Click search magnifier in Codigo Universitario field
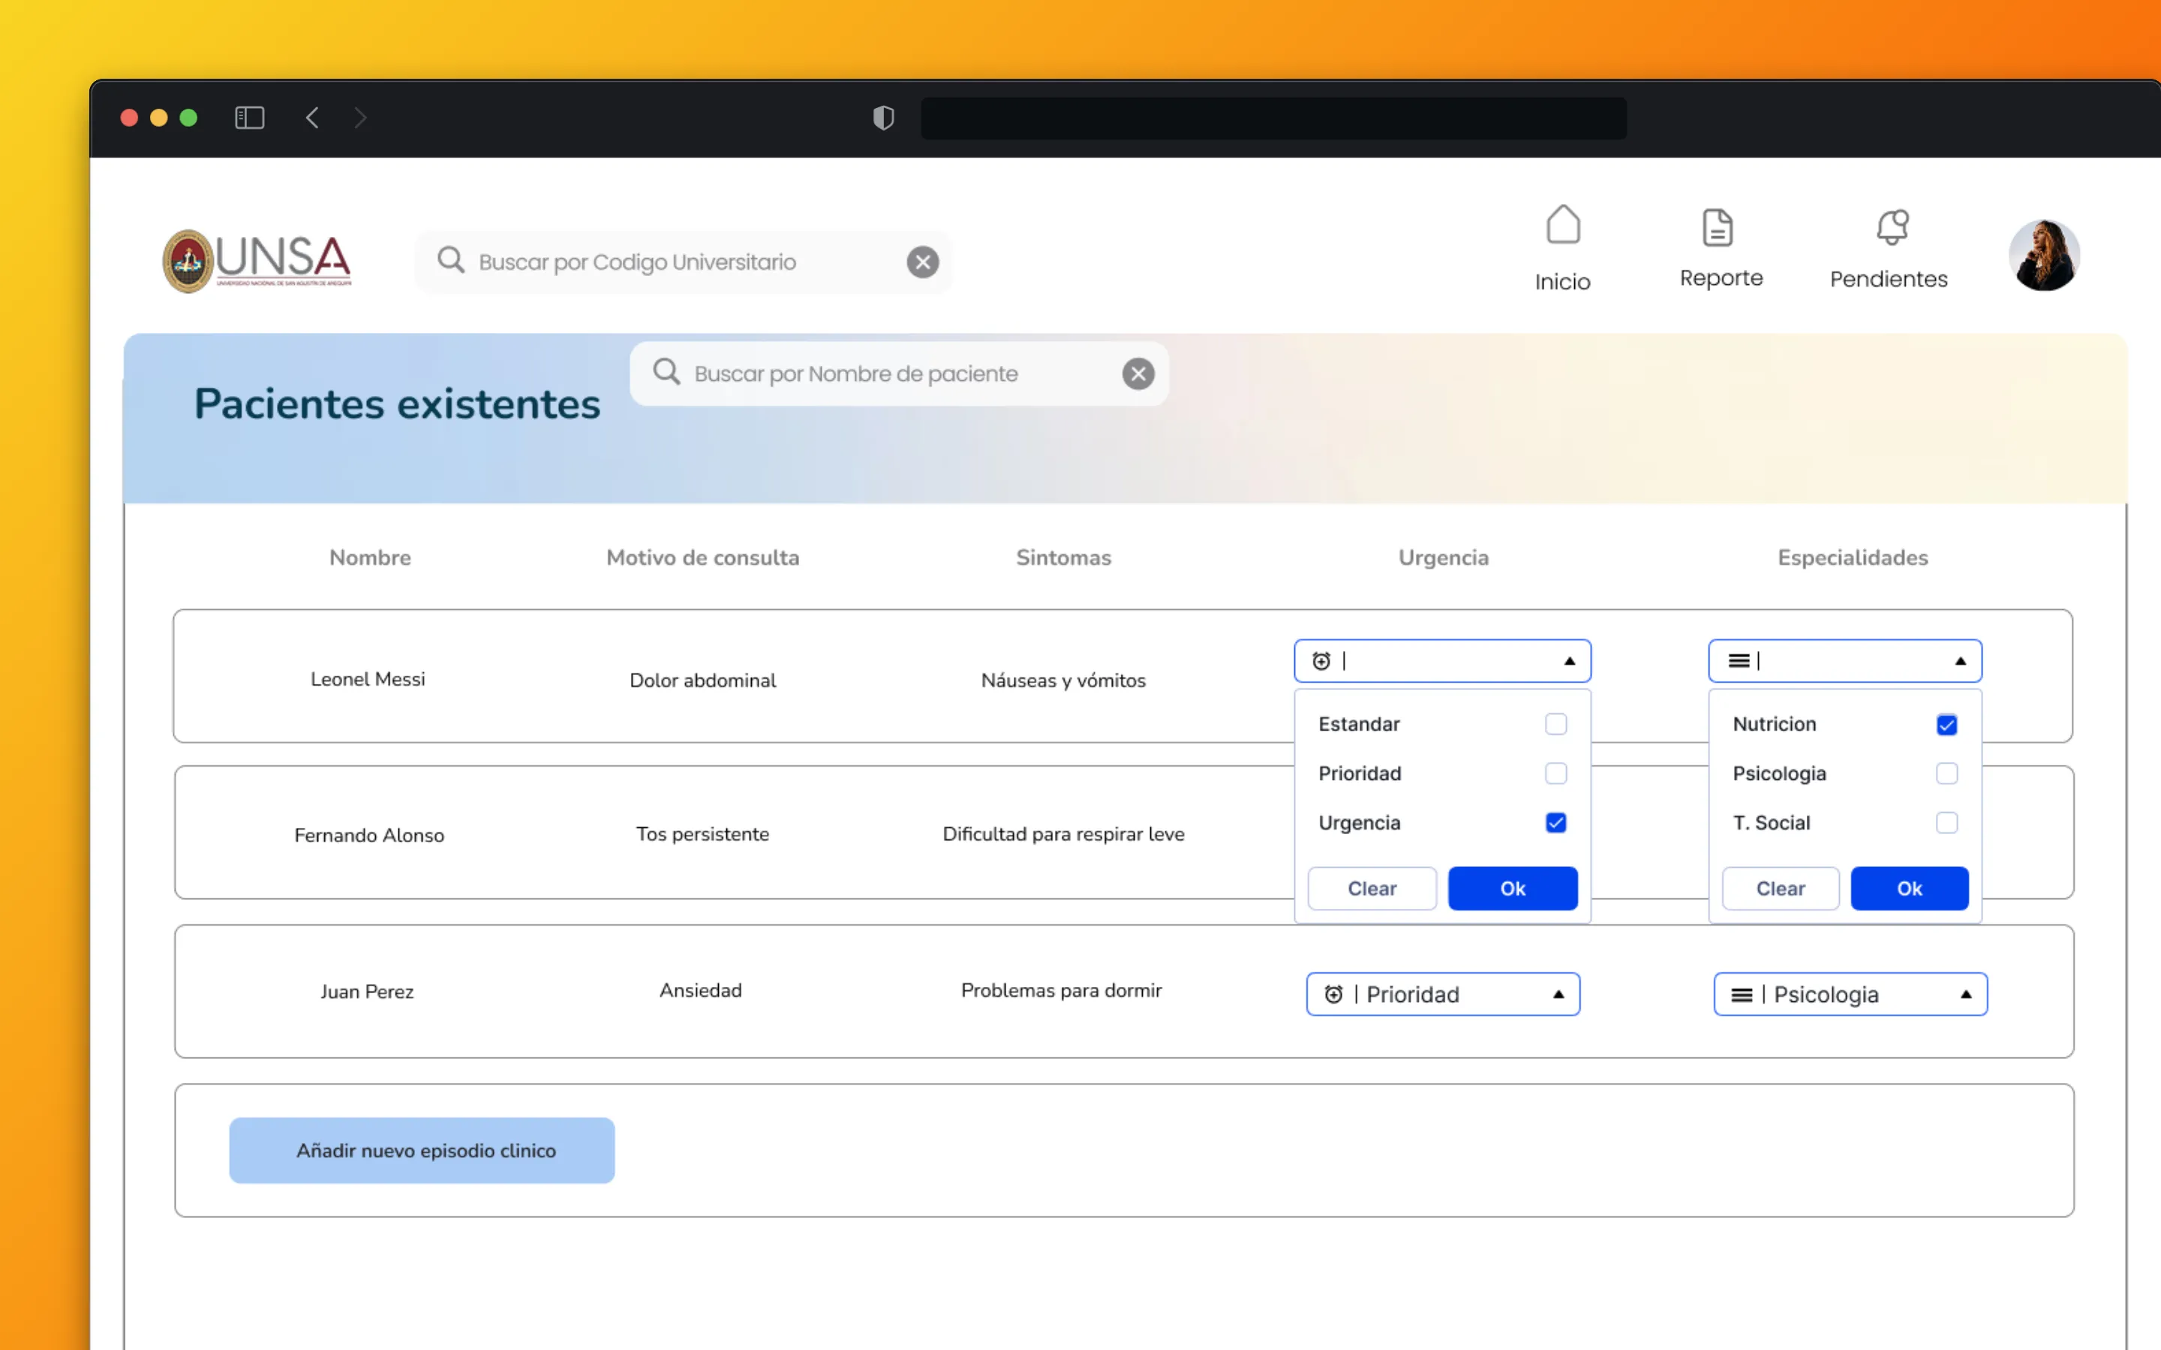The width and height of the screenshot is (2161, 1350). [451, 261]
